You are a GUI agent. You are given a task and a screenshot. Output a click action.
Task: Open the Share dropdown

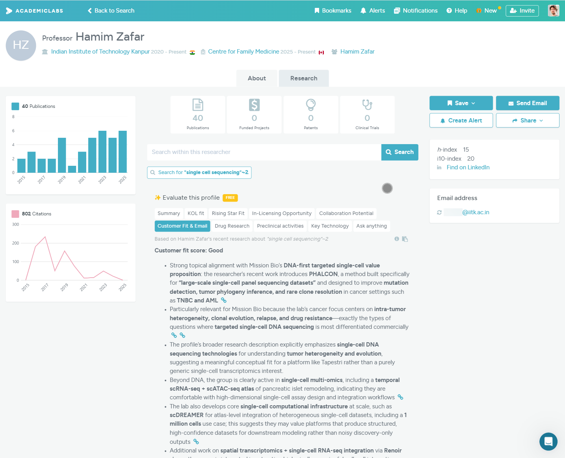click(528, 121)
